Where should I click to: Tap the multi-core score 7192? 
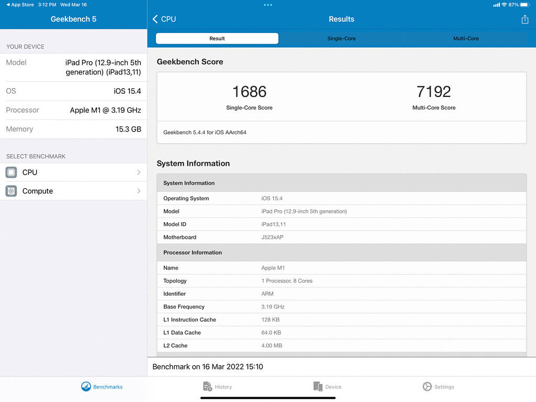tap(433, 92)
